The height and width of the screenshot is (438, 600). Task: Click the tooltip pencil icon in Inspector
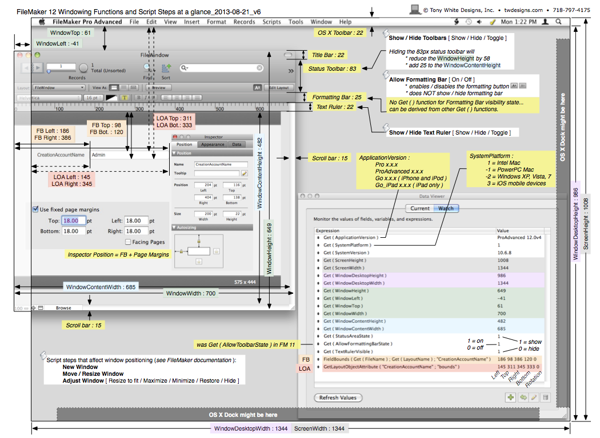(x=245, y=173)
